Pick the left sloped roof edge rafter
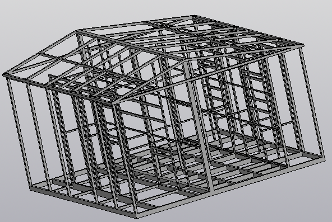This screenshot has height=222, width=332. 40,53
